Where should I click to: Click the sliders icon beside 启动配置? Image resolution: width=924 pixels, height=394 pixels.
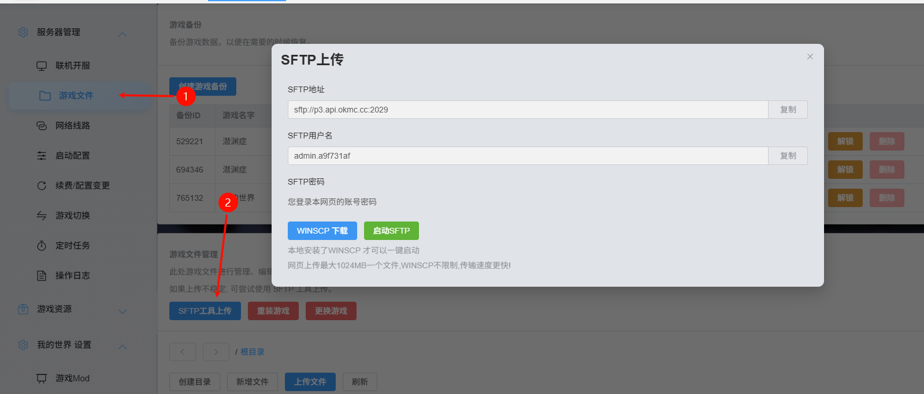coord(42,156)
